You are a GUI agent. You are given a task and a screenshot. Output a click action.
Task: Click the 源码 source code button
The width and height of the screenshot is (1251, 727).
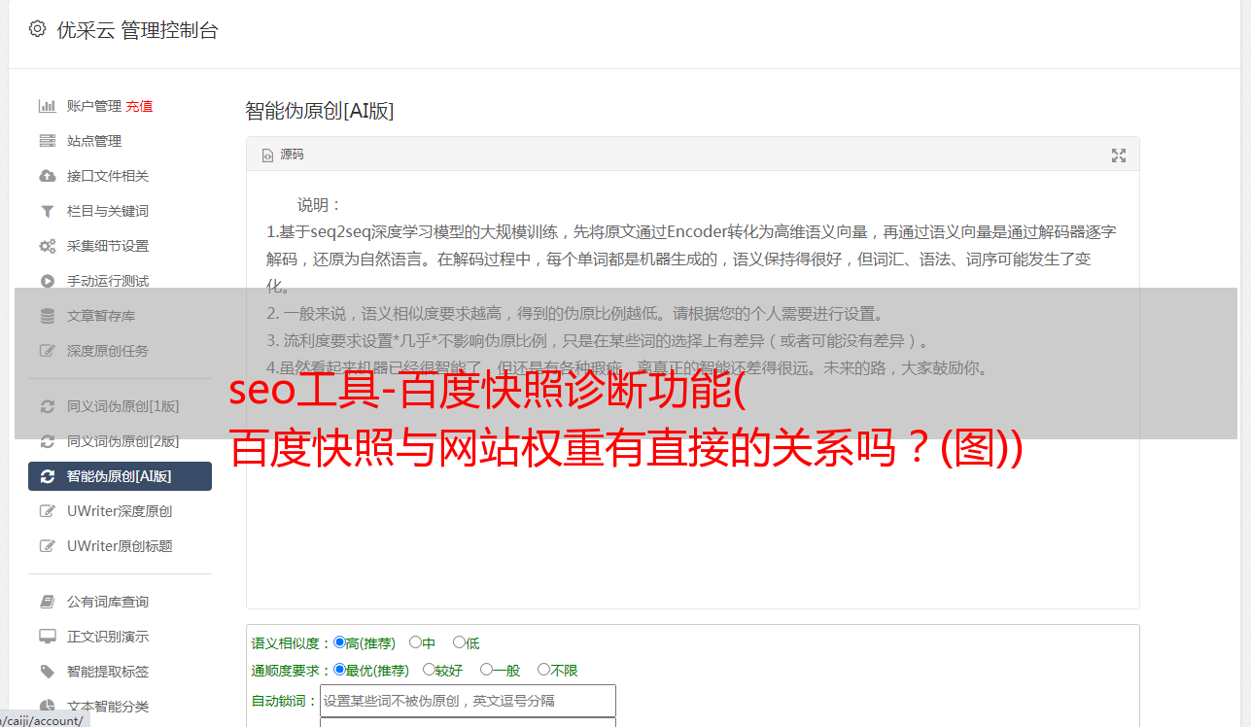click(x=283, y=155)
